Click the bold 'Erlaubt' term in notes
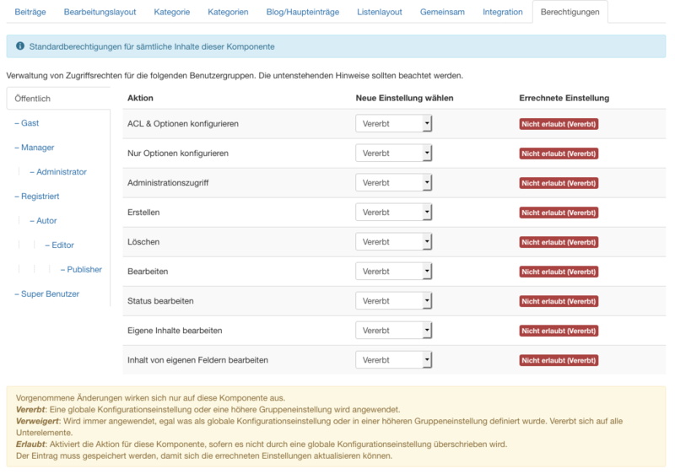Screen dimensions: 675x474 point(30,444)
